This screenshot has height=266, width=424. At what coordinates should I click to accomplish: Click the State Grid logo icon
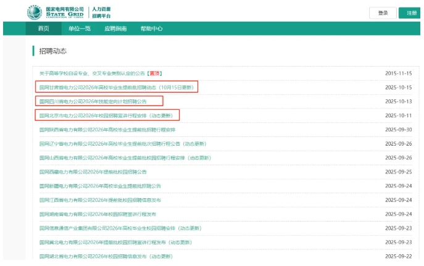point(35,12)
